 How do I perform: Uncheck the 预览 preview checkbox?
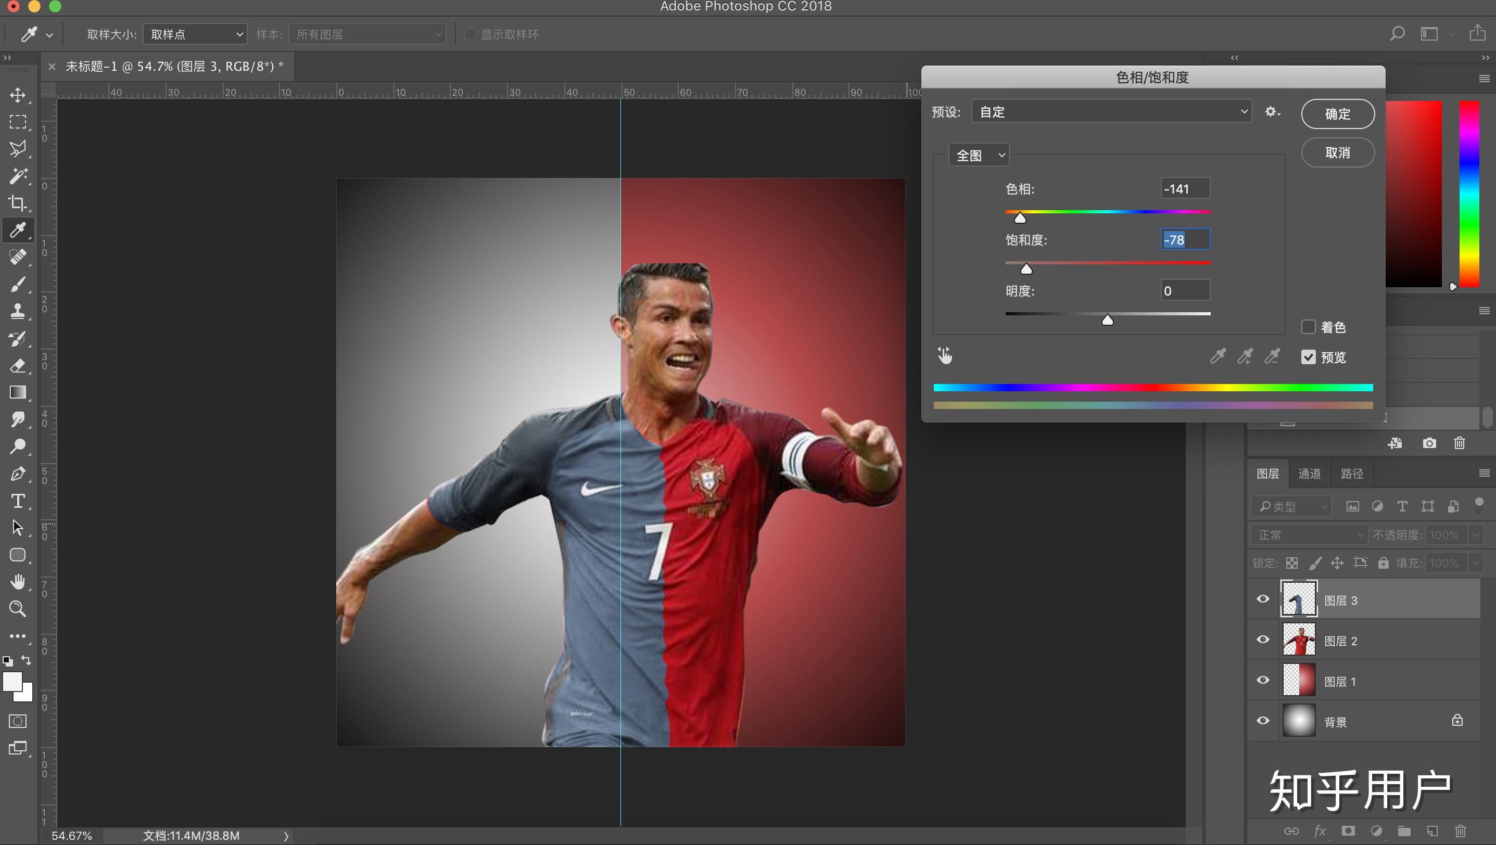pos(1309,357)
